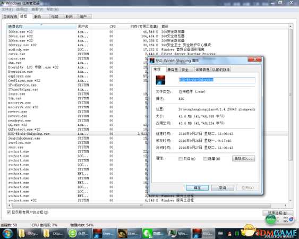Click the file name text field
This screenshot has width=299, height=239.
pos(217,80)
